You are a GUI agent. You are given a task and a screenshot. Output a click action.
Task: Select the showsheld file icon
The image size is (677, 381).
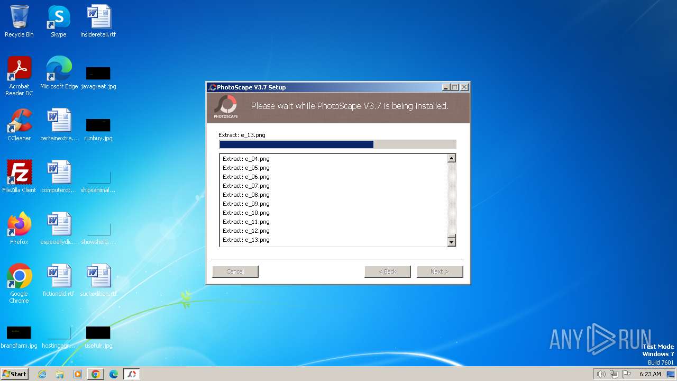98,233
